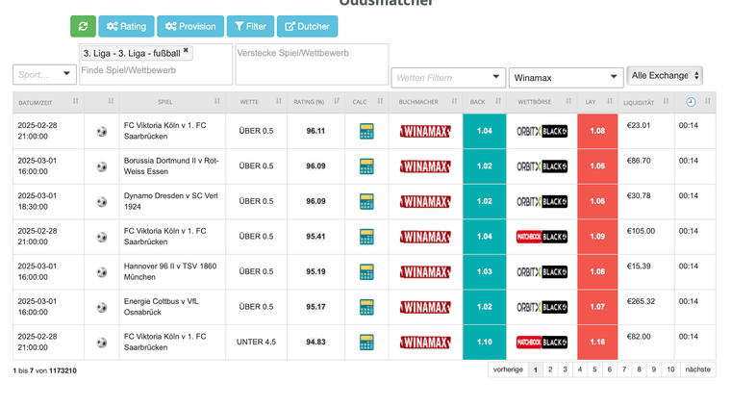Sort by the Rating (%) column
Viewport: 731px width, 407px height.
pos(315,102)
